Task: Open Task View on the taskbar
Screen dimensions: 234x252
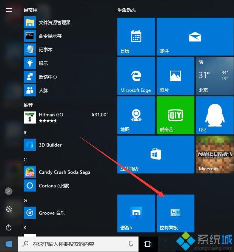Action: (x=148, y=244)
